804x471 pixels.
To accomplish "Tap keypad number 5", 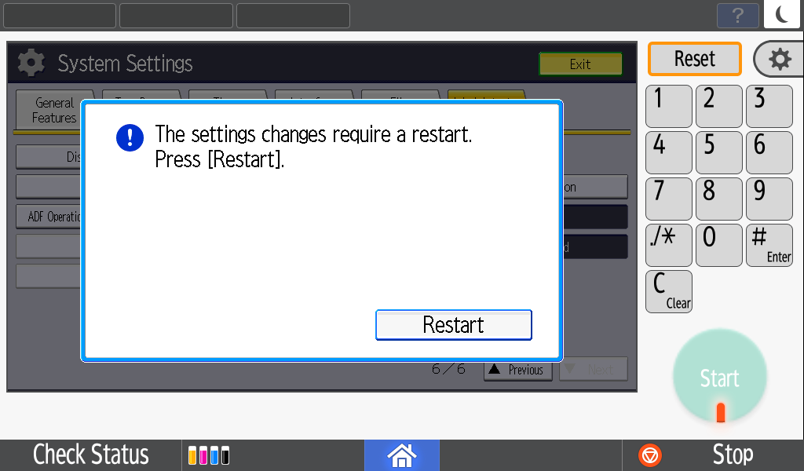I will click(719, 152).
